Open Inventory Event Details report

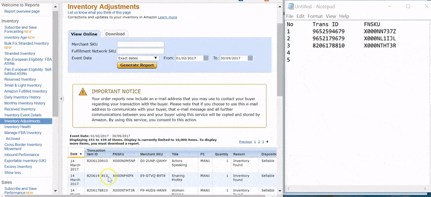pos(23,115)
